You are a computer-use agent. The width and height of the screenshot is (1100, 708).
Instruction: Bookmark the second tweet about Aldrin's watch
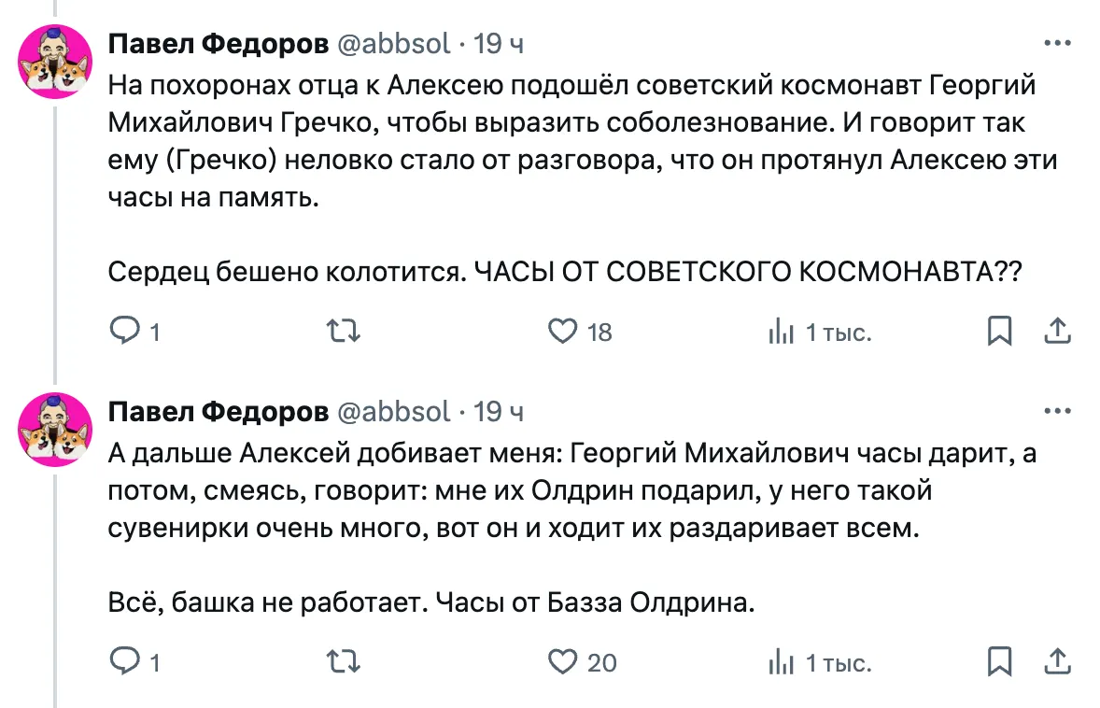[999, 662]
